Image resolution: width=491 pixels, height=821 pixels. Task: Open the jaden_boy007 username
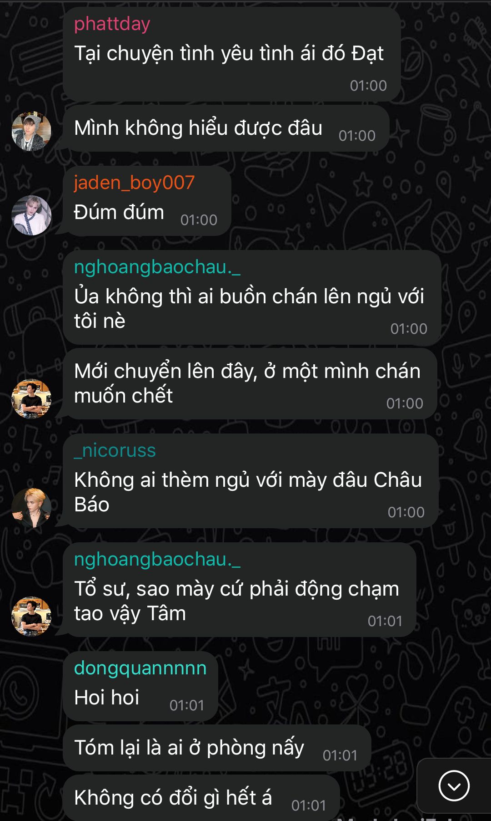click(134, 183)
